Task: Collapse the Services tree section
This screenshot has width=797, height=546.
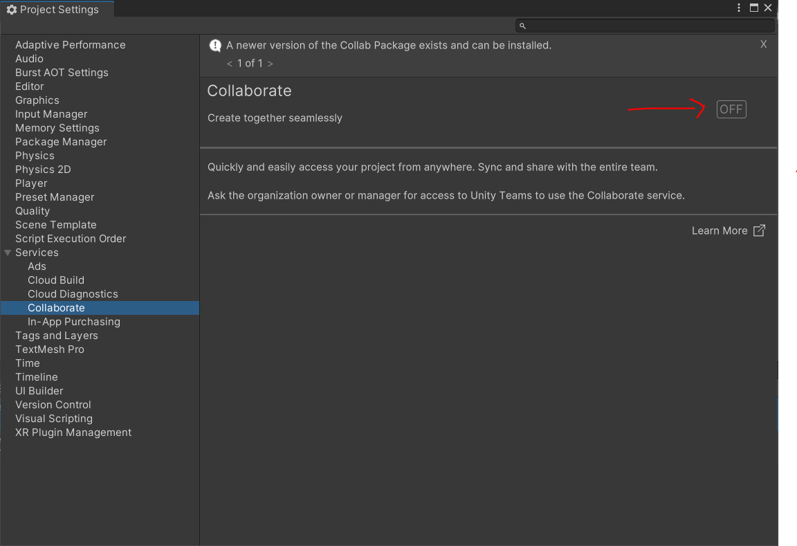Action: [x=8, y=253]
